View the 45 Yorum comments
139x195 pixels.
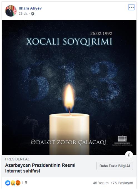(101, 183)
